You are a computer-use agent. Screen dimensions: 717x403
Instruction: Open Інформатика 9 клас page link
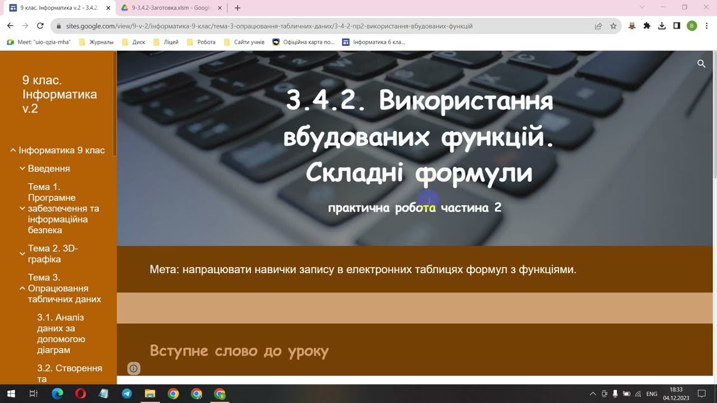pyautogui.click(x=62, y=151)
